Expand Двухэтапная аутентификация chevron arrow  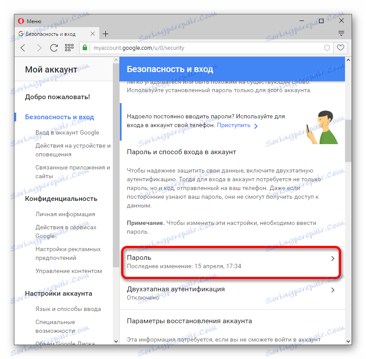pyautogui.click(x=333, y=290)
